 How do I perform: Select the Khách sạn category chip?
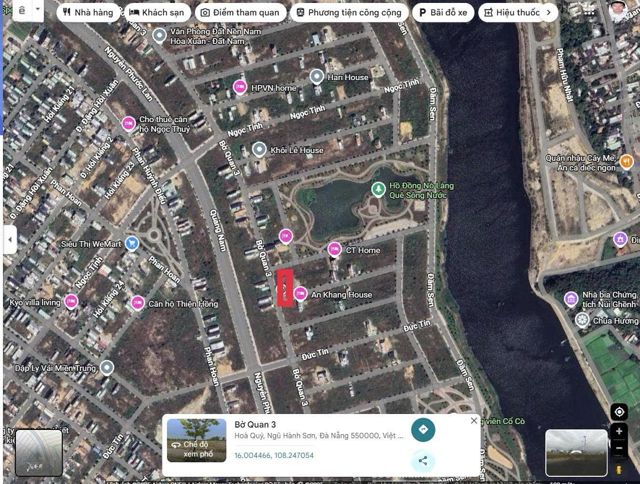pyautogui.click(x=157, y=12)
